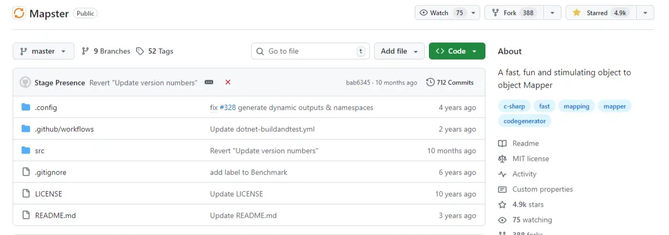Image resolution: width=669 pixels, height=235 pixels.
Task: Open the 9 Branches list
Action: pyautogui.click(x=106, y=51)
